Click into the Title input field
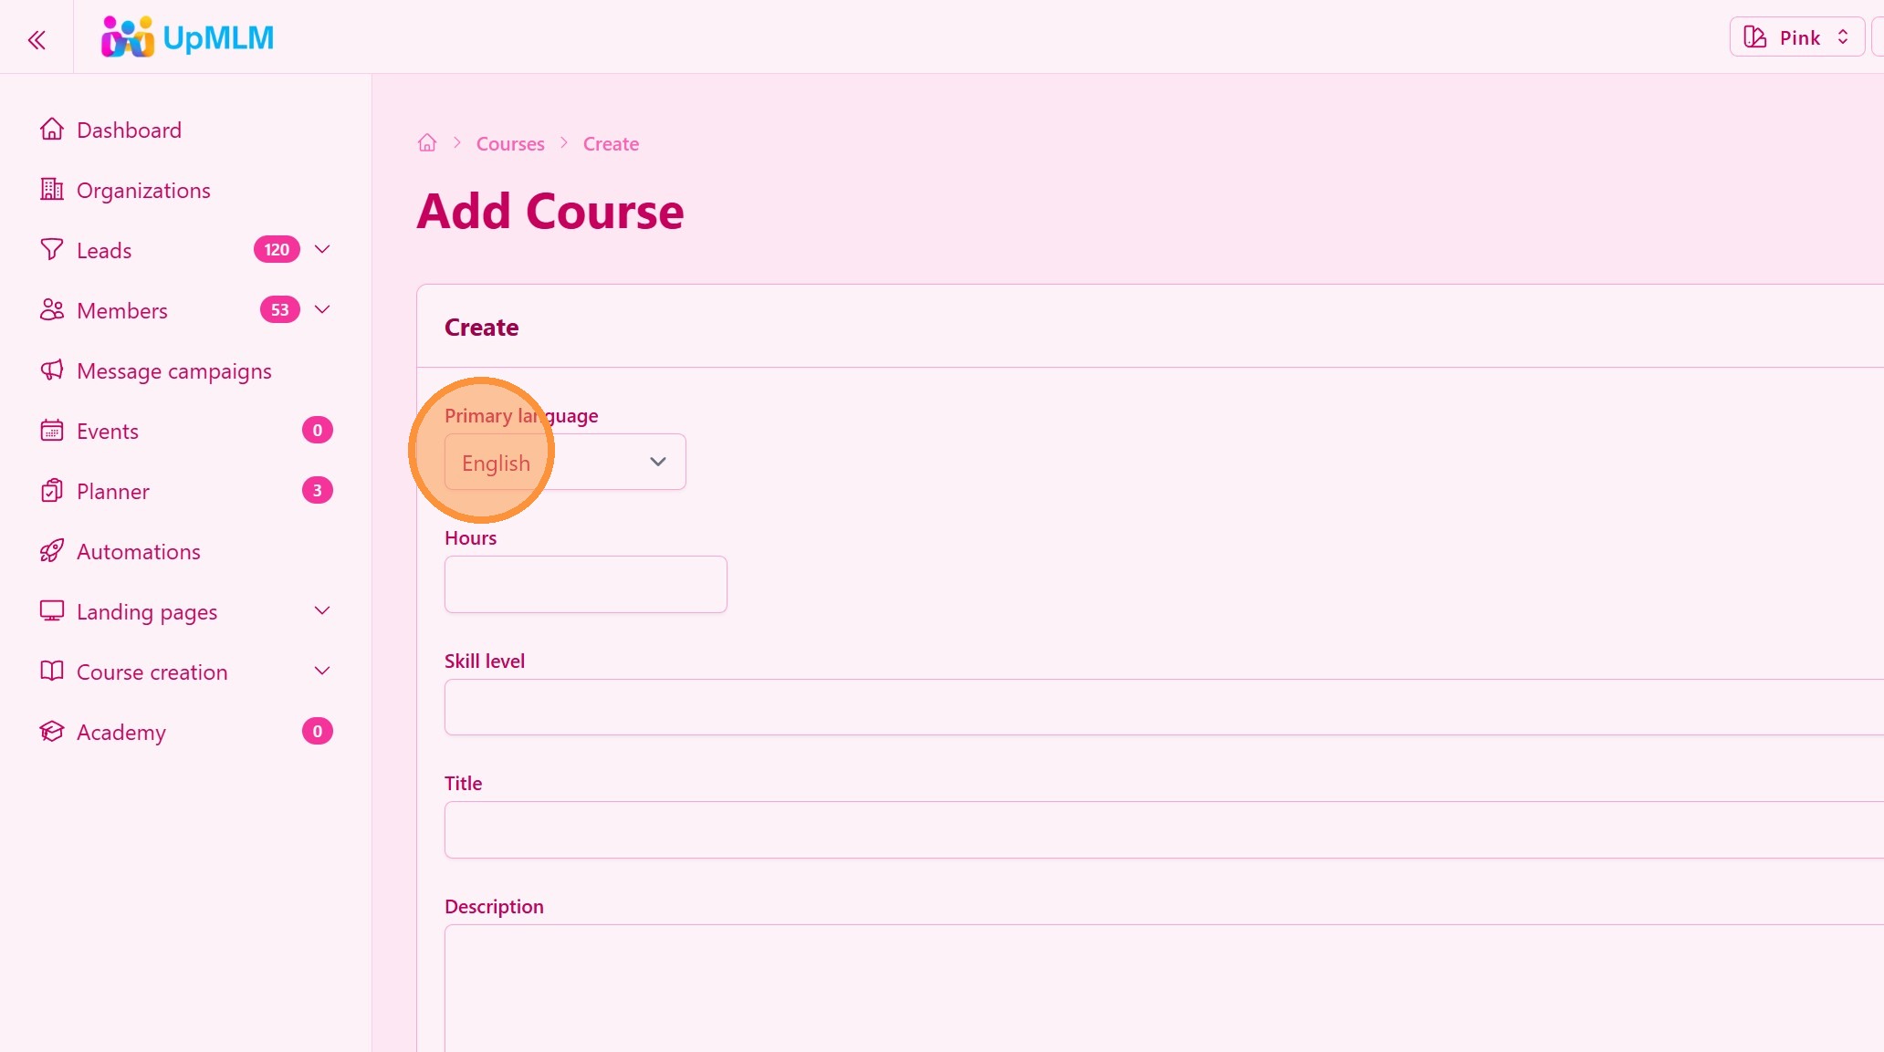The height and width of the screenshot is (1052, 1884). tap(1159, 829)
